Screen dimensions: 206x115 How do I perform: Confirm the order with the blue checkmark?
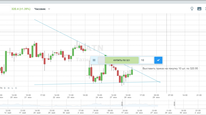(158, 60)
